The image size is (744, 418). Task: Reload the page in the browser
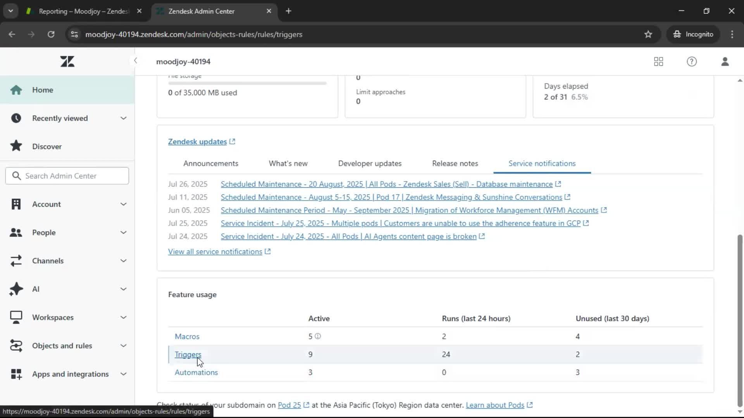click(x=51, y=34)
